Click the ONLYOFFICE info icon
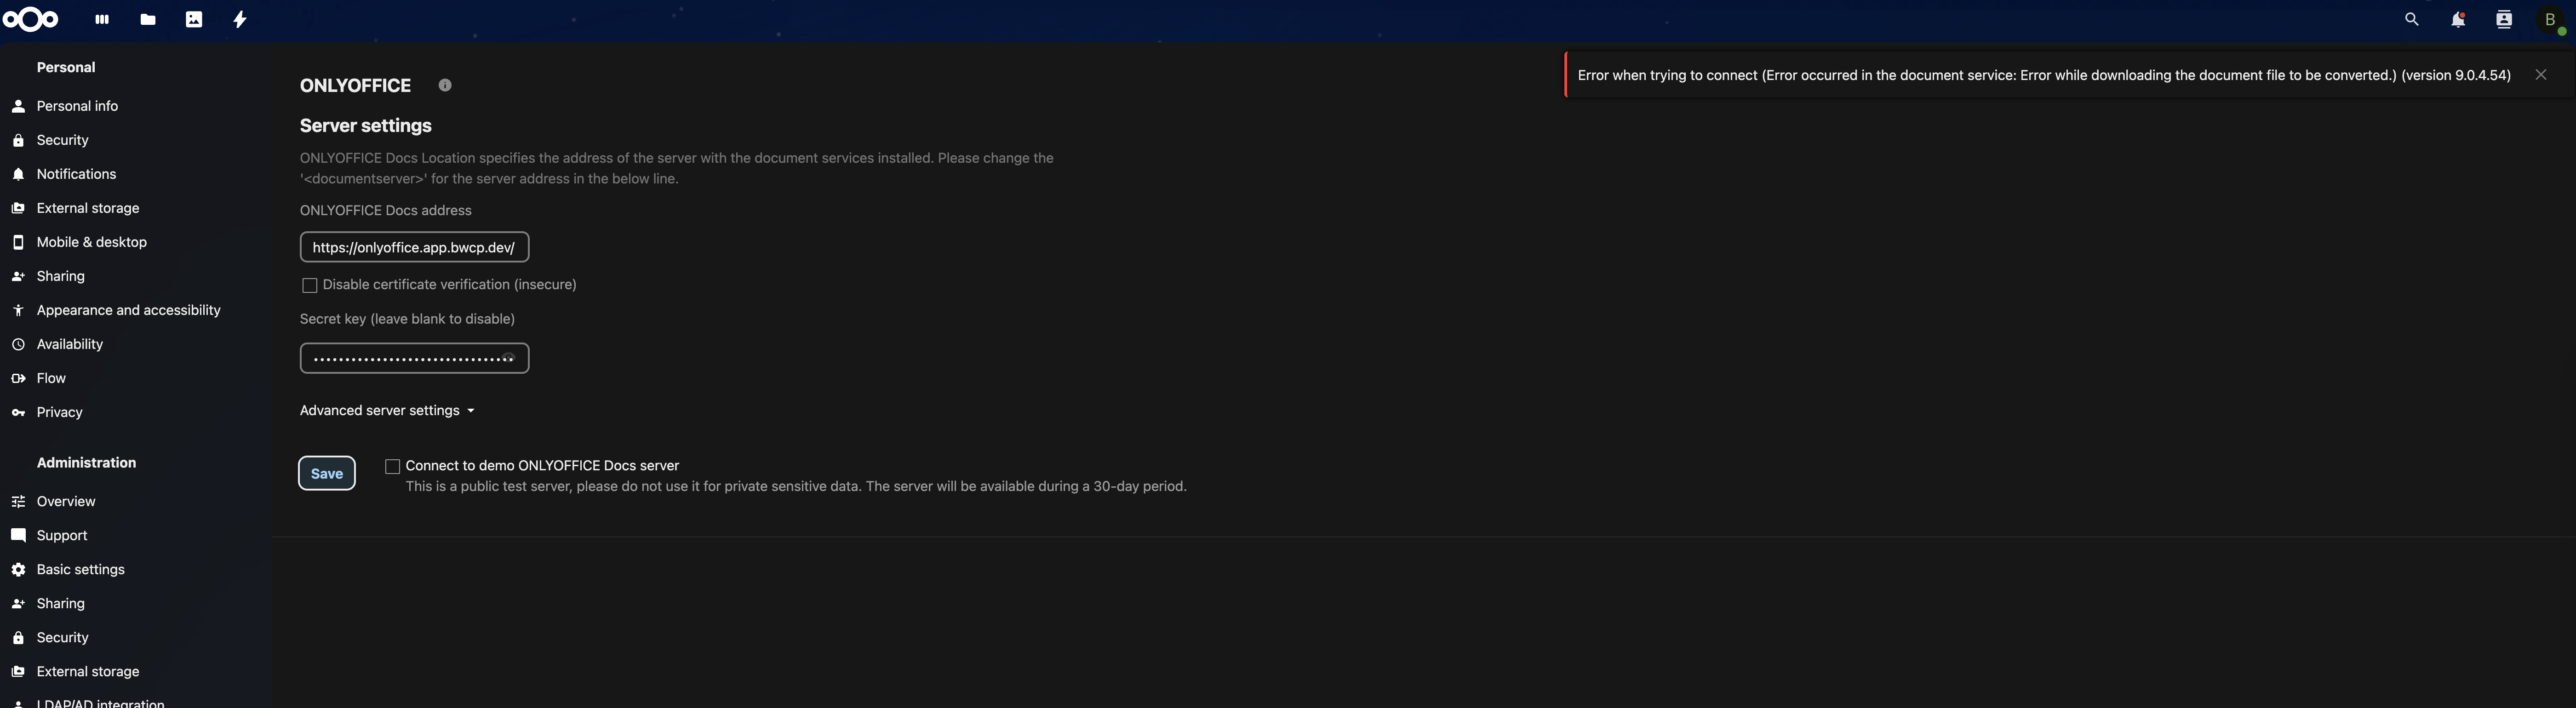 (x=445, y=85)
